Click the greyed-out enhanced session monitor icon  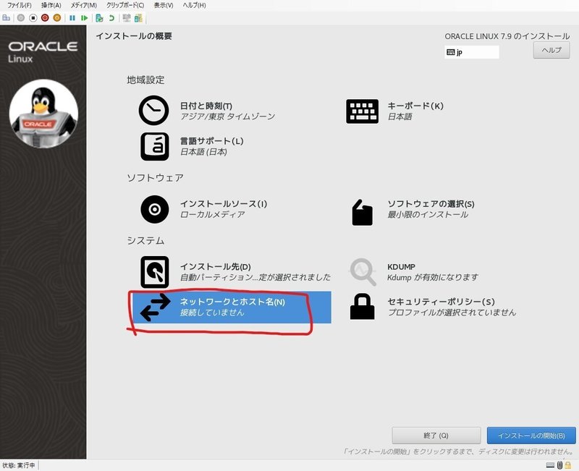point(127,17)
